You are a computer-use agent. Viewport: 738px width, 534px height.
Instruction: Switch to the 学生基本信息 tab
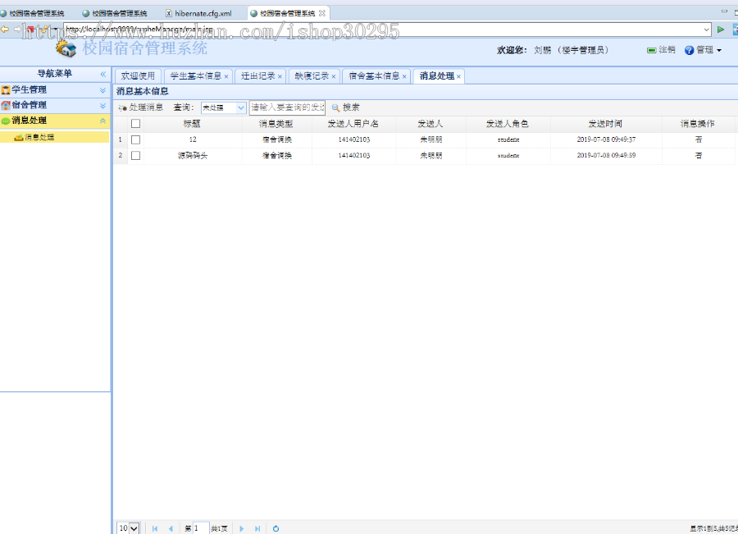pos(196,75)
